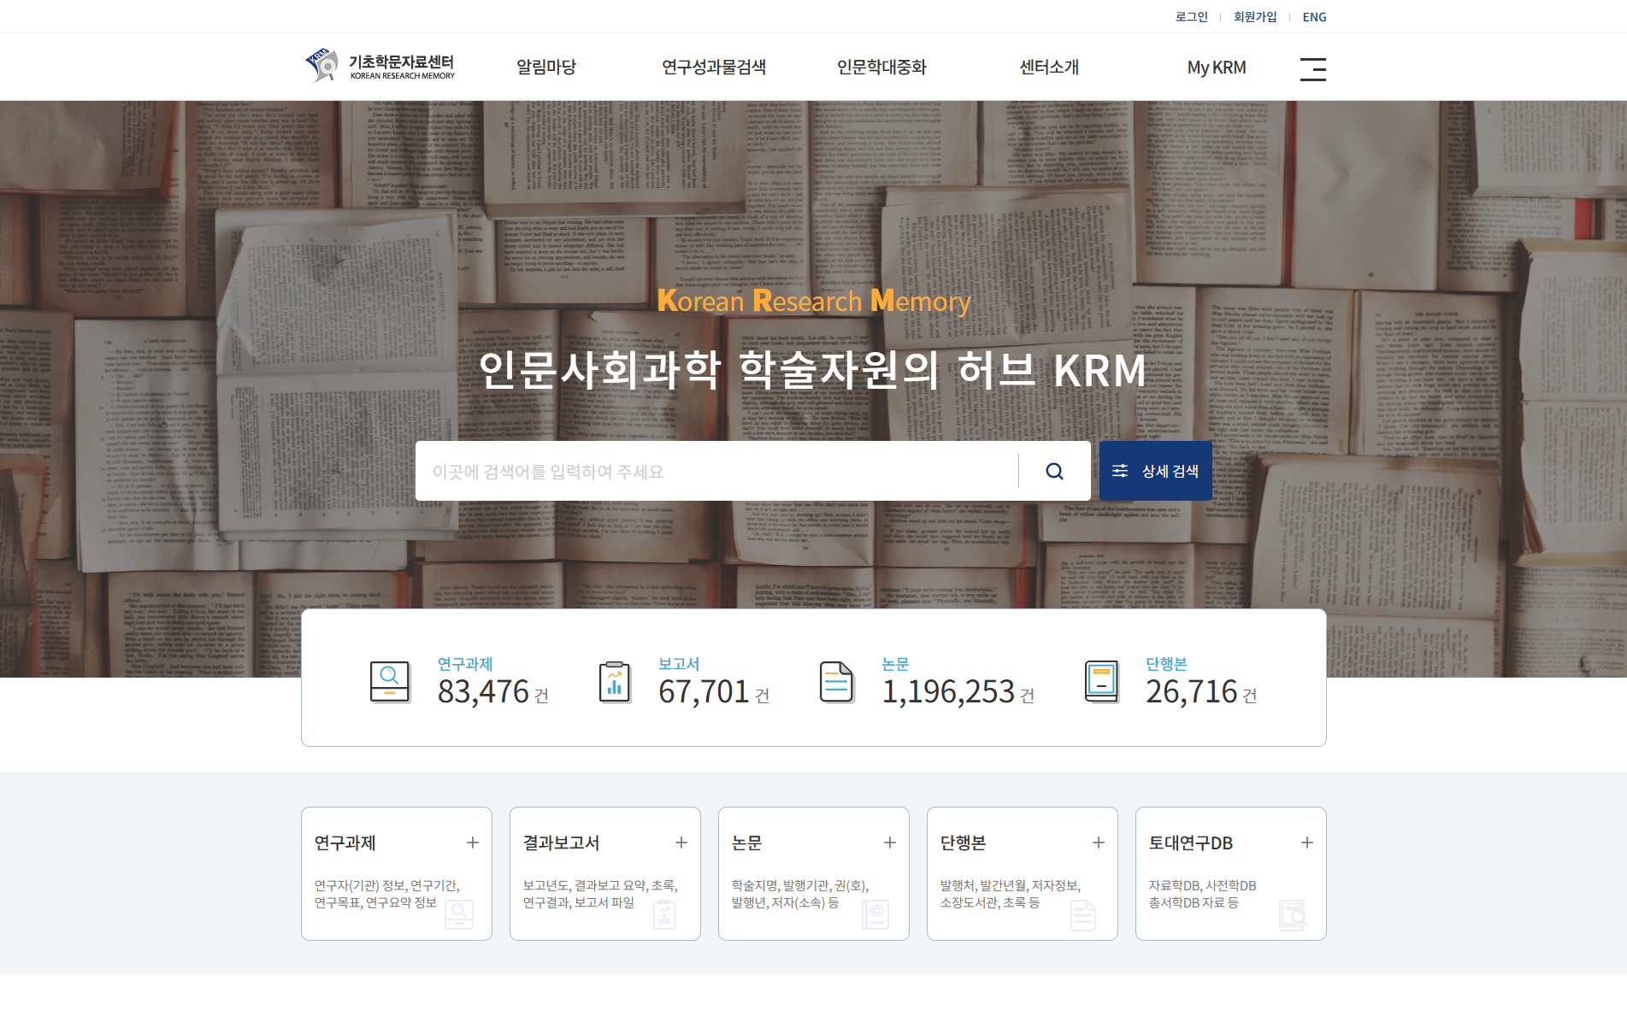Click the 로그인 link
Image resolution: width=1627 pixels, height=1010 pixels.
pyautogui.click(x=1191, y=17)
